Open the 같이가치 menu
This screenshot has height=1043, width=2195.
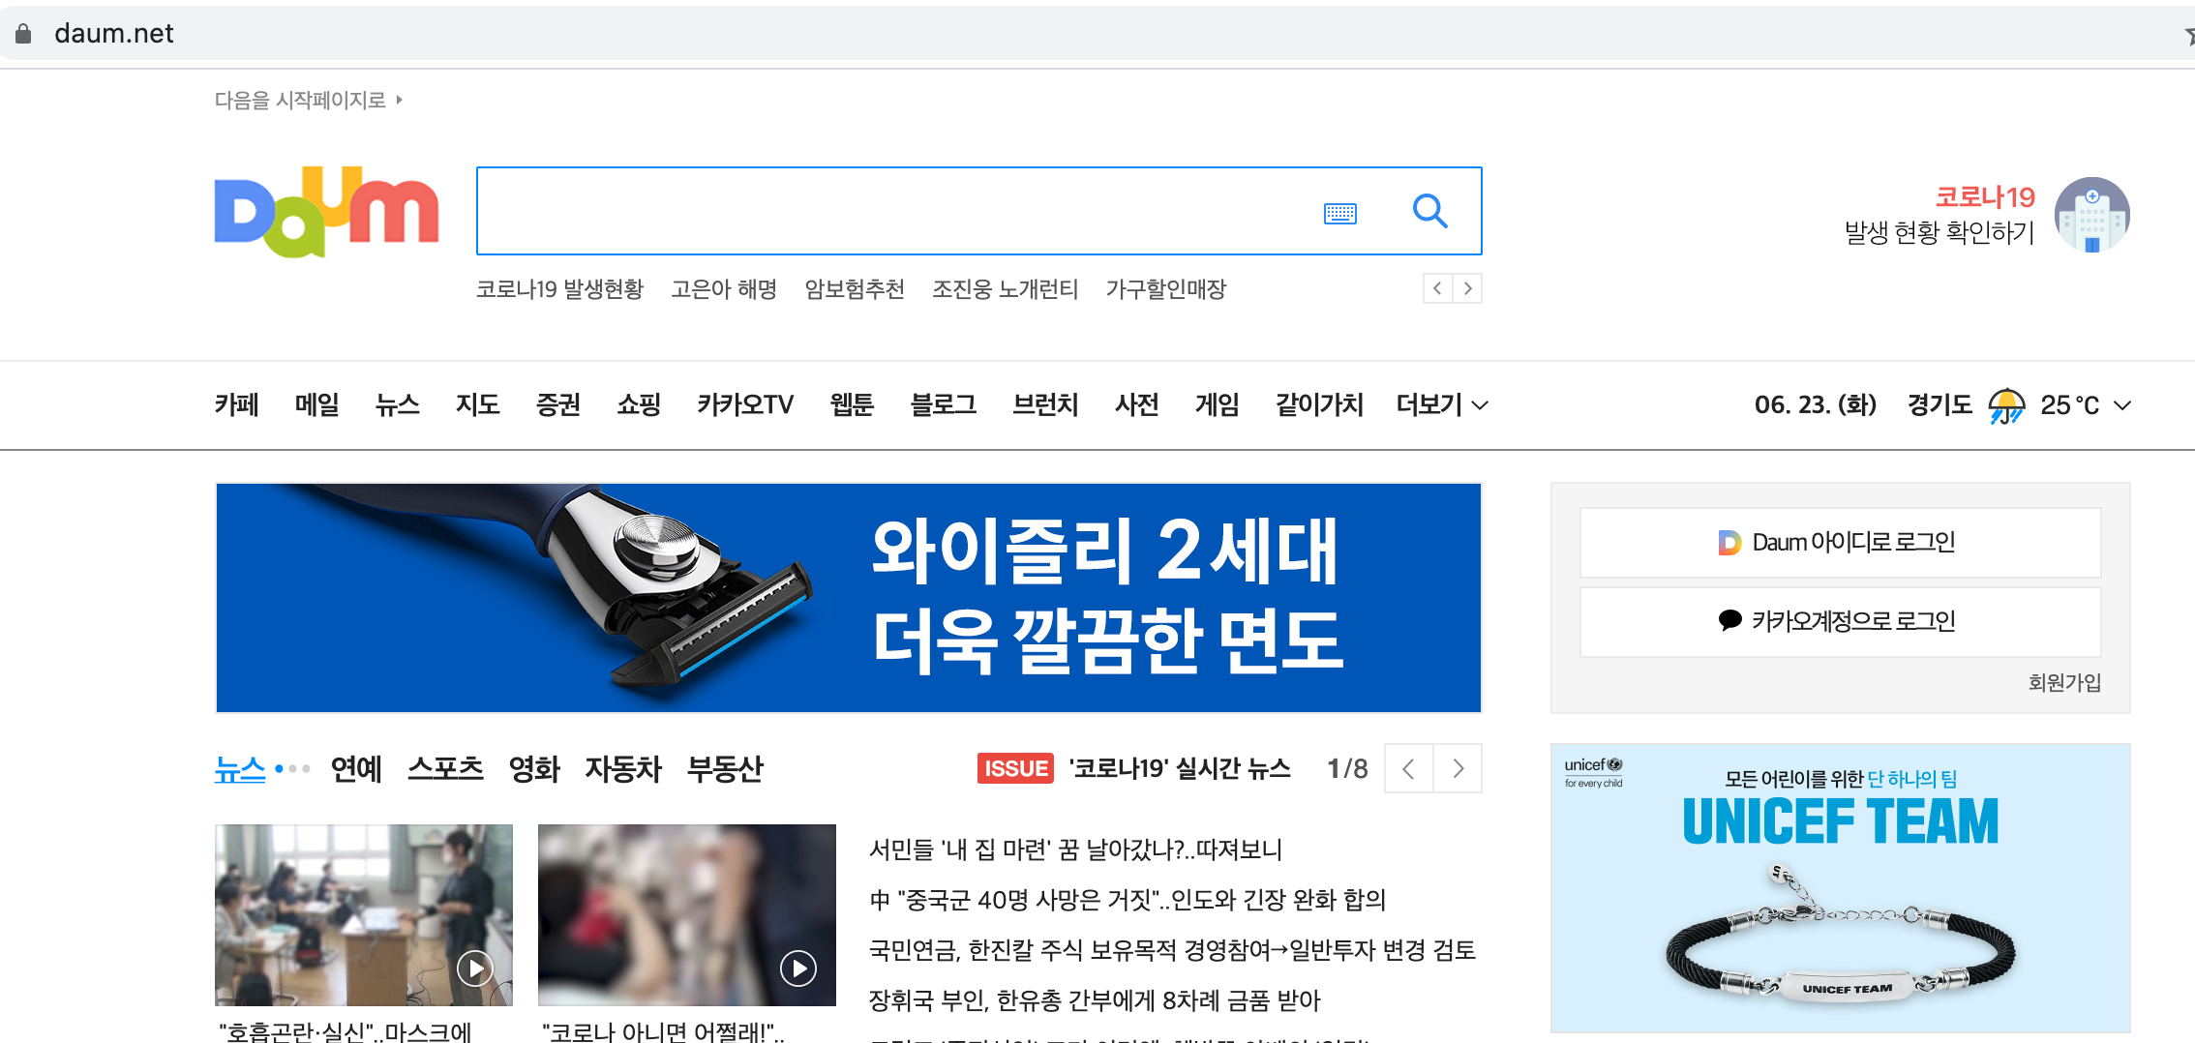pos(1319,404)
